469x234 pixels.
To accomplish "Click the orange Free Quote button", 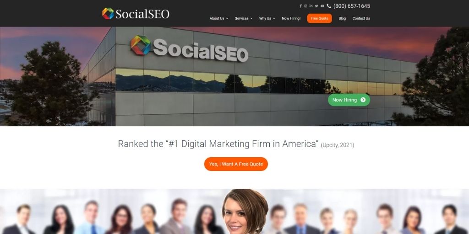I will tap(319, 18).
